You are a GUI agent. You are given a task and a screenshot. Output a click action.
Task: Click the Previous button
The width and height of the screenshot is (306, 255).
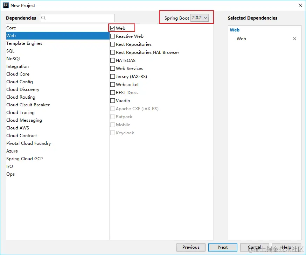pos(191,247)
